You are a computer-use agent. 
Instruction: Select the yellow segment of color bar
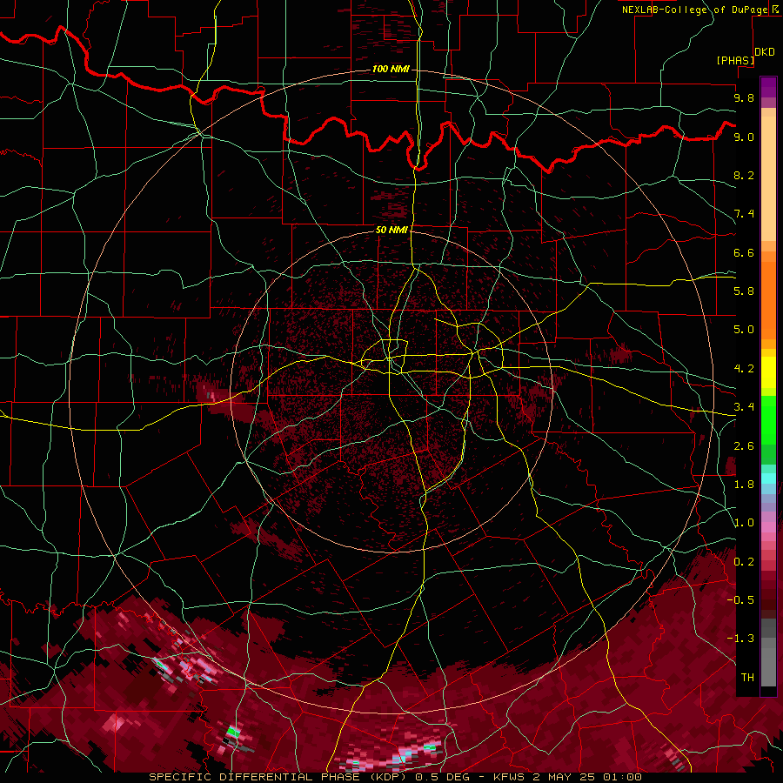pos(768,372)
